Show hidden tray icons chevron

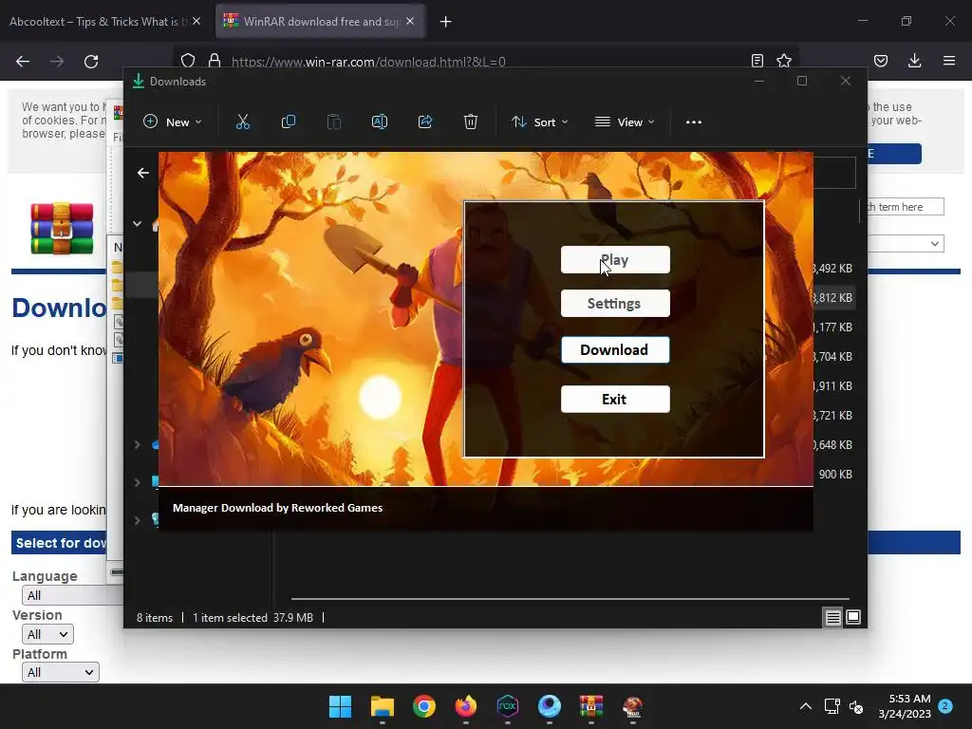(805, 706)
